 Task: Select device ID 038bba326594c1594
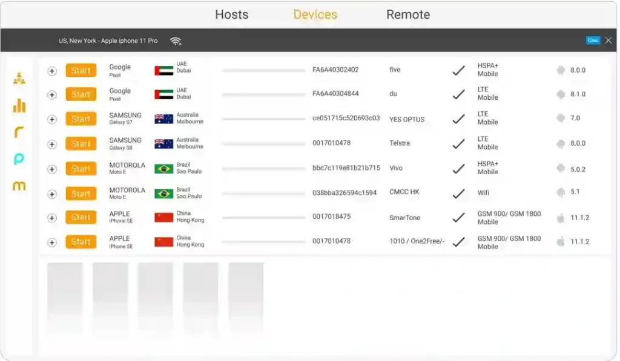[x=345, y=193]
